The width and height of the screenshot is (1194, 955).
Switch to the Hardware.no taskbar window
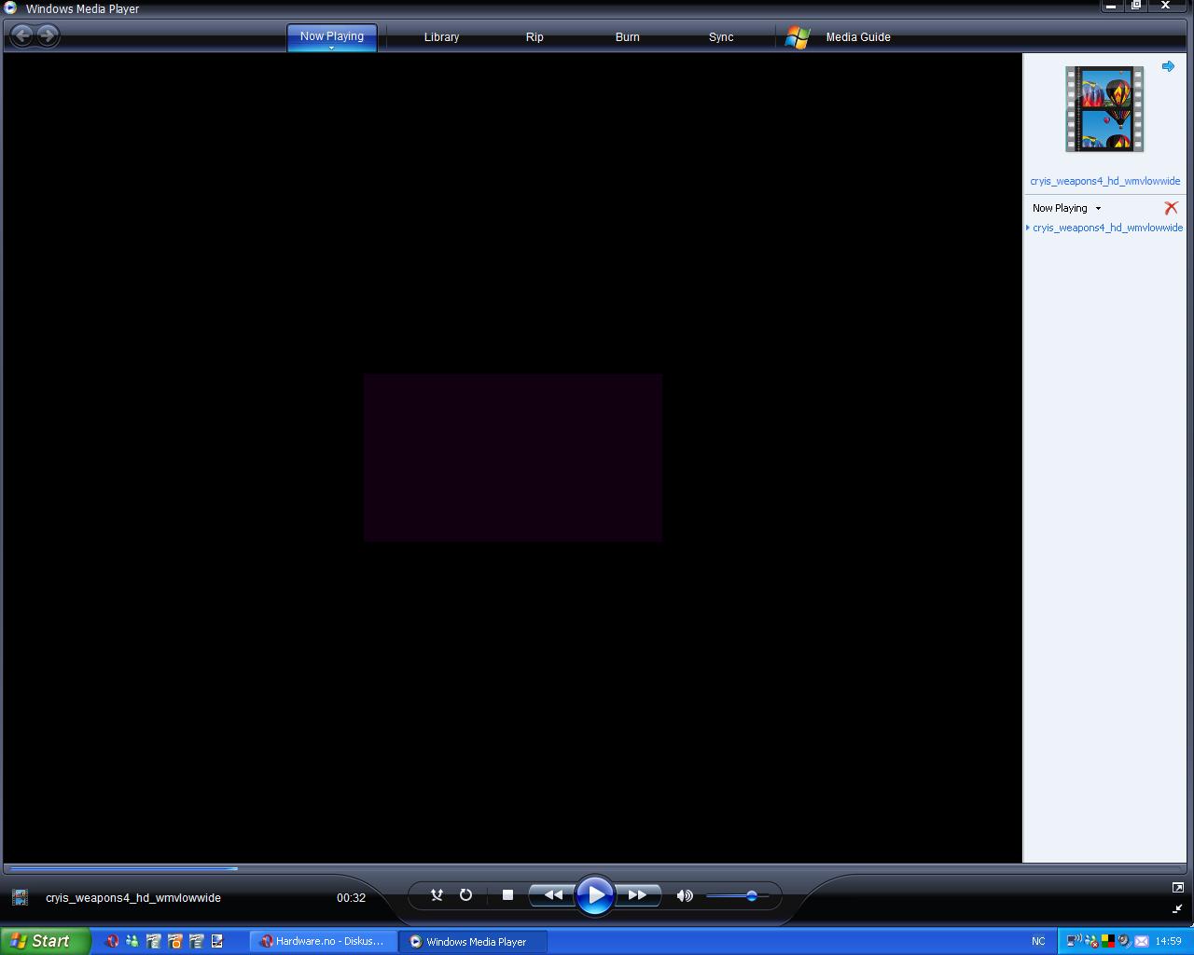pos(324,941)
